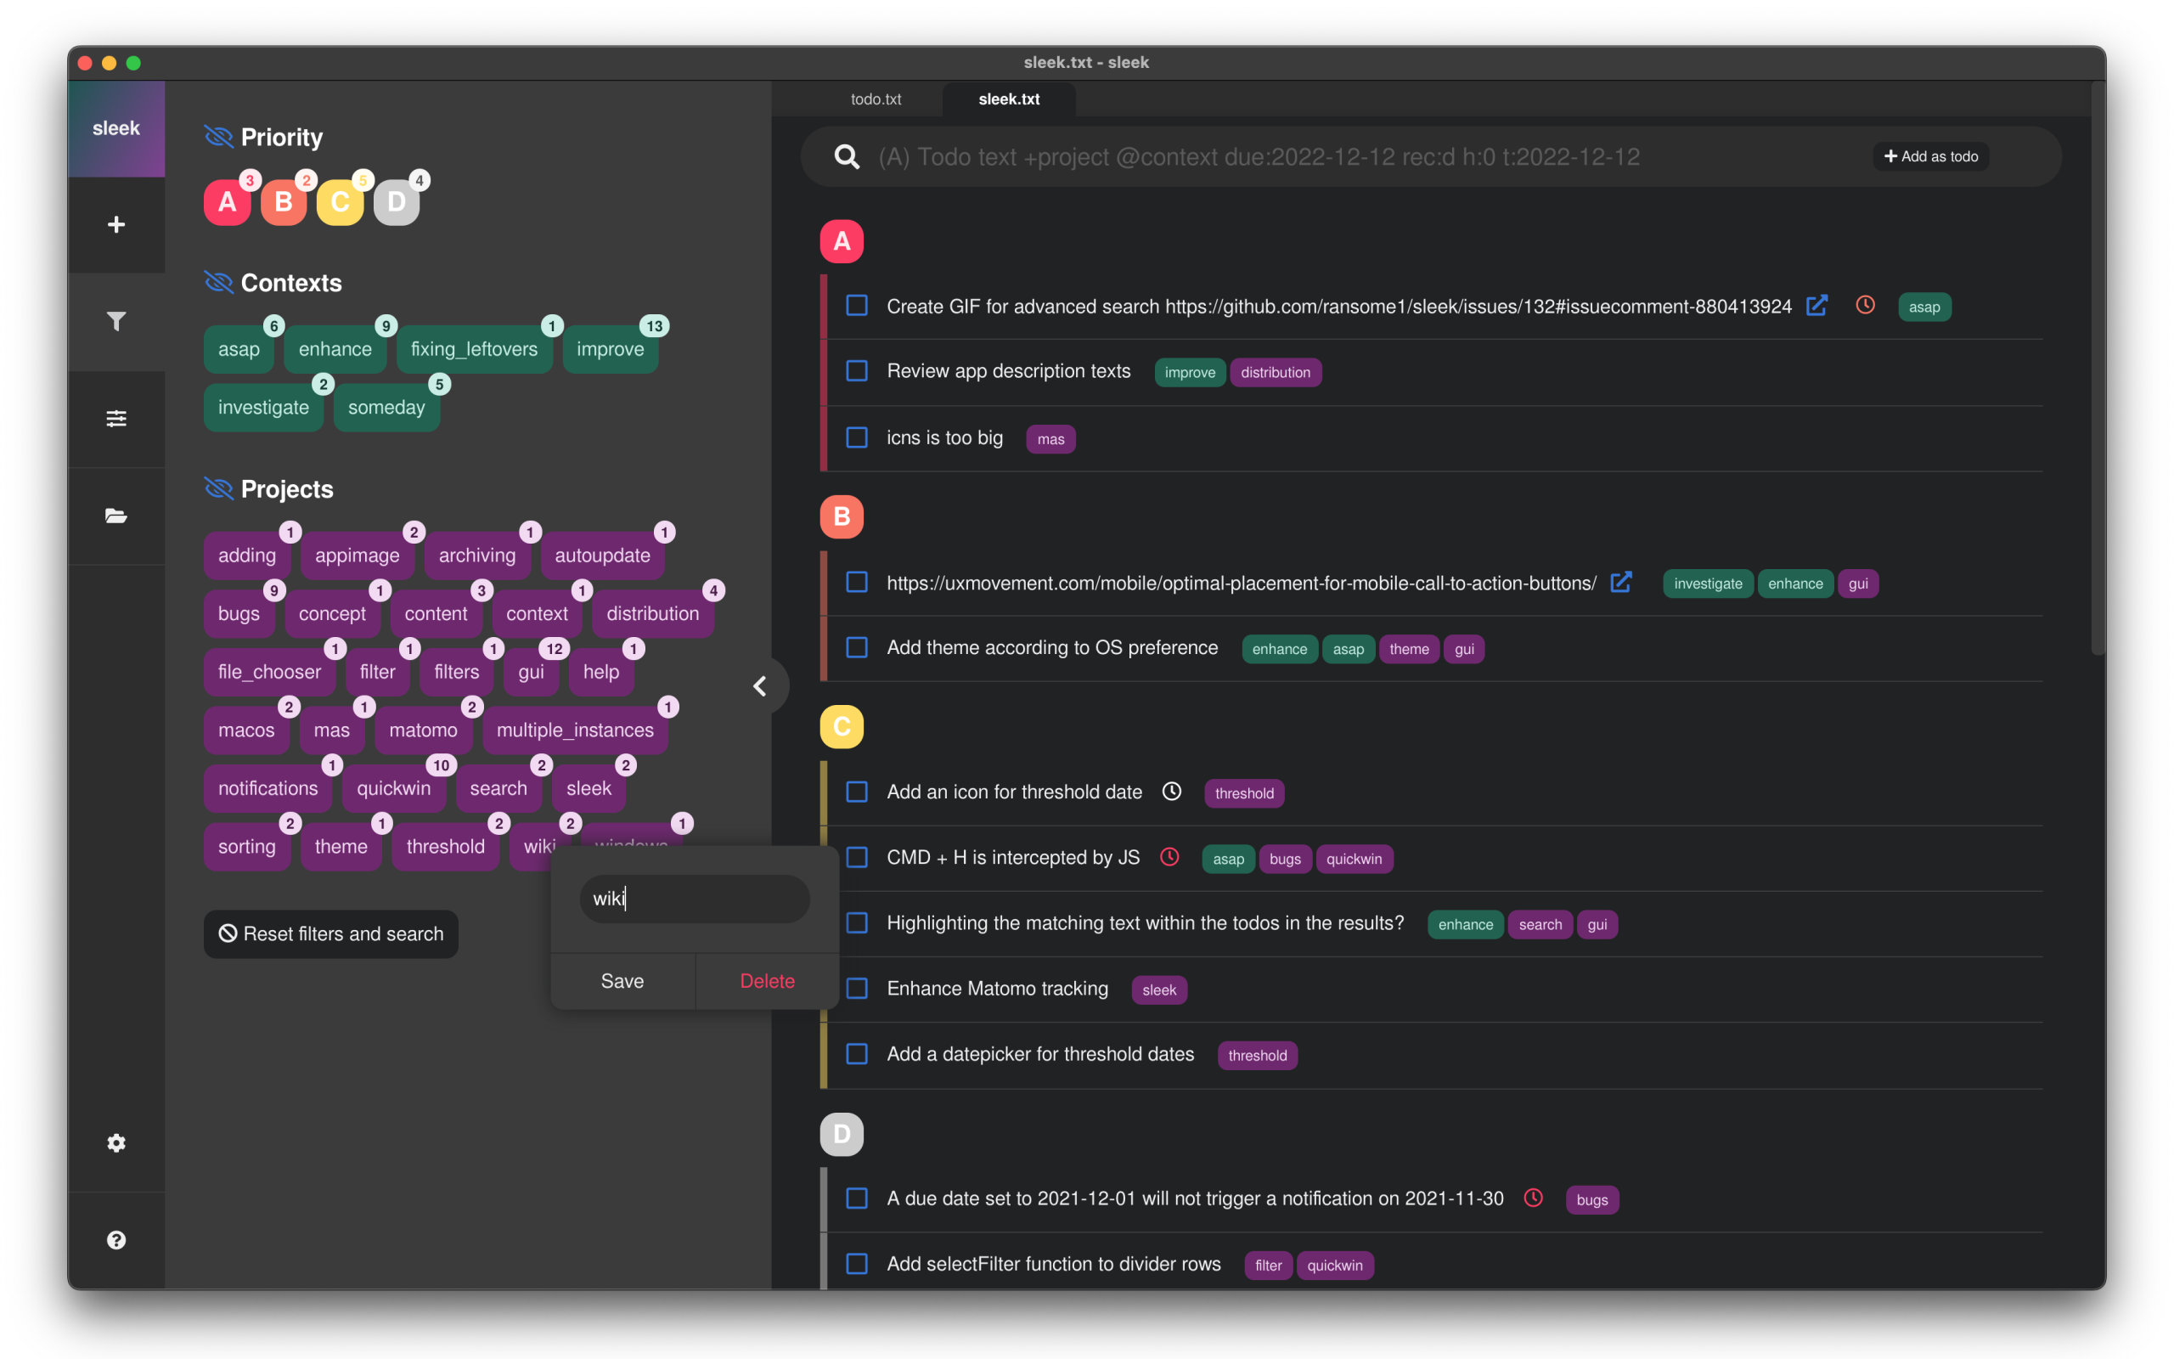Click the wiki rename text field
2174x1359 pixels.
[695, 899]
